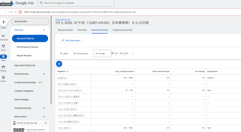Click the red alert warning icon

coord(20,12)
